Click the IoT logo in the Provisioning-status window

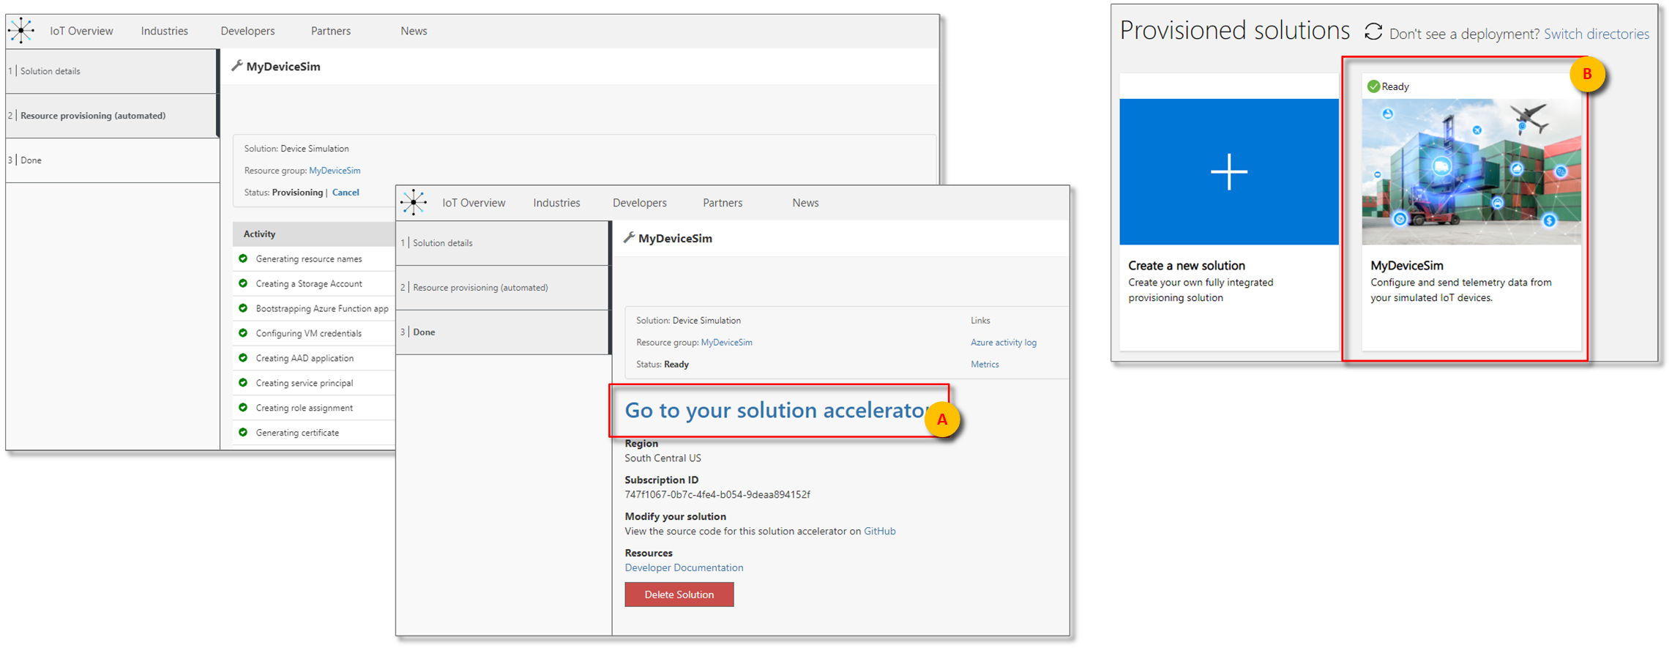pos(21,31)
